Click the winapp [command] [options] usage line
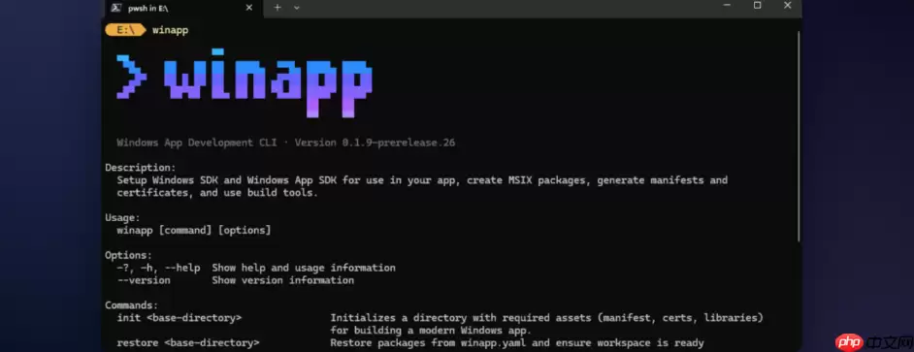The height and width of the screenshot is (352, 914). pyautogui.click(x=193, y=230)
